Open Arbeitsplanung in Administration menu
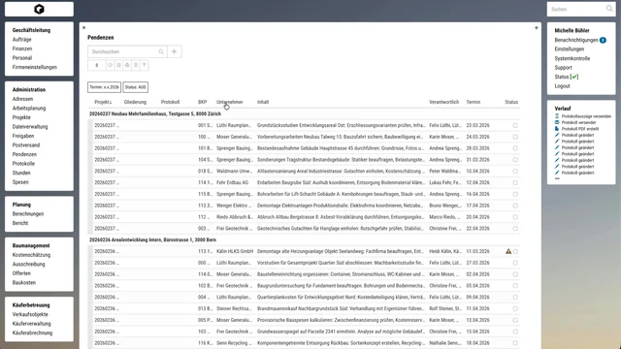 point(29,108)
